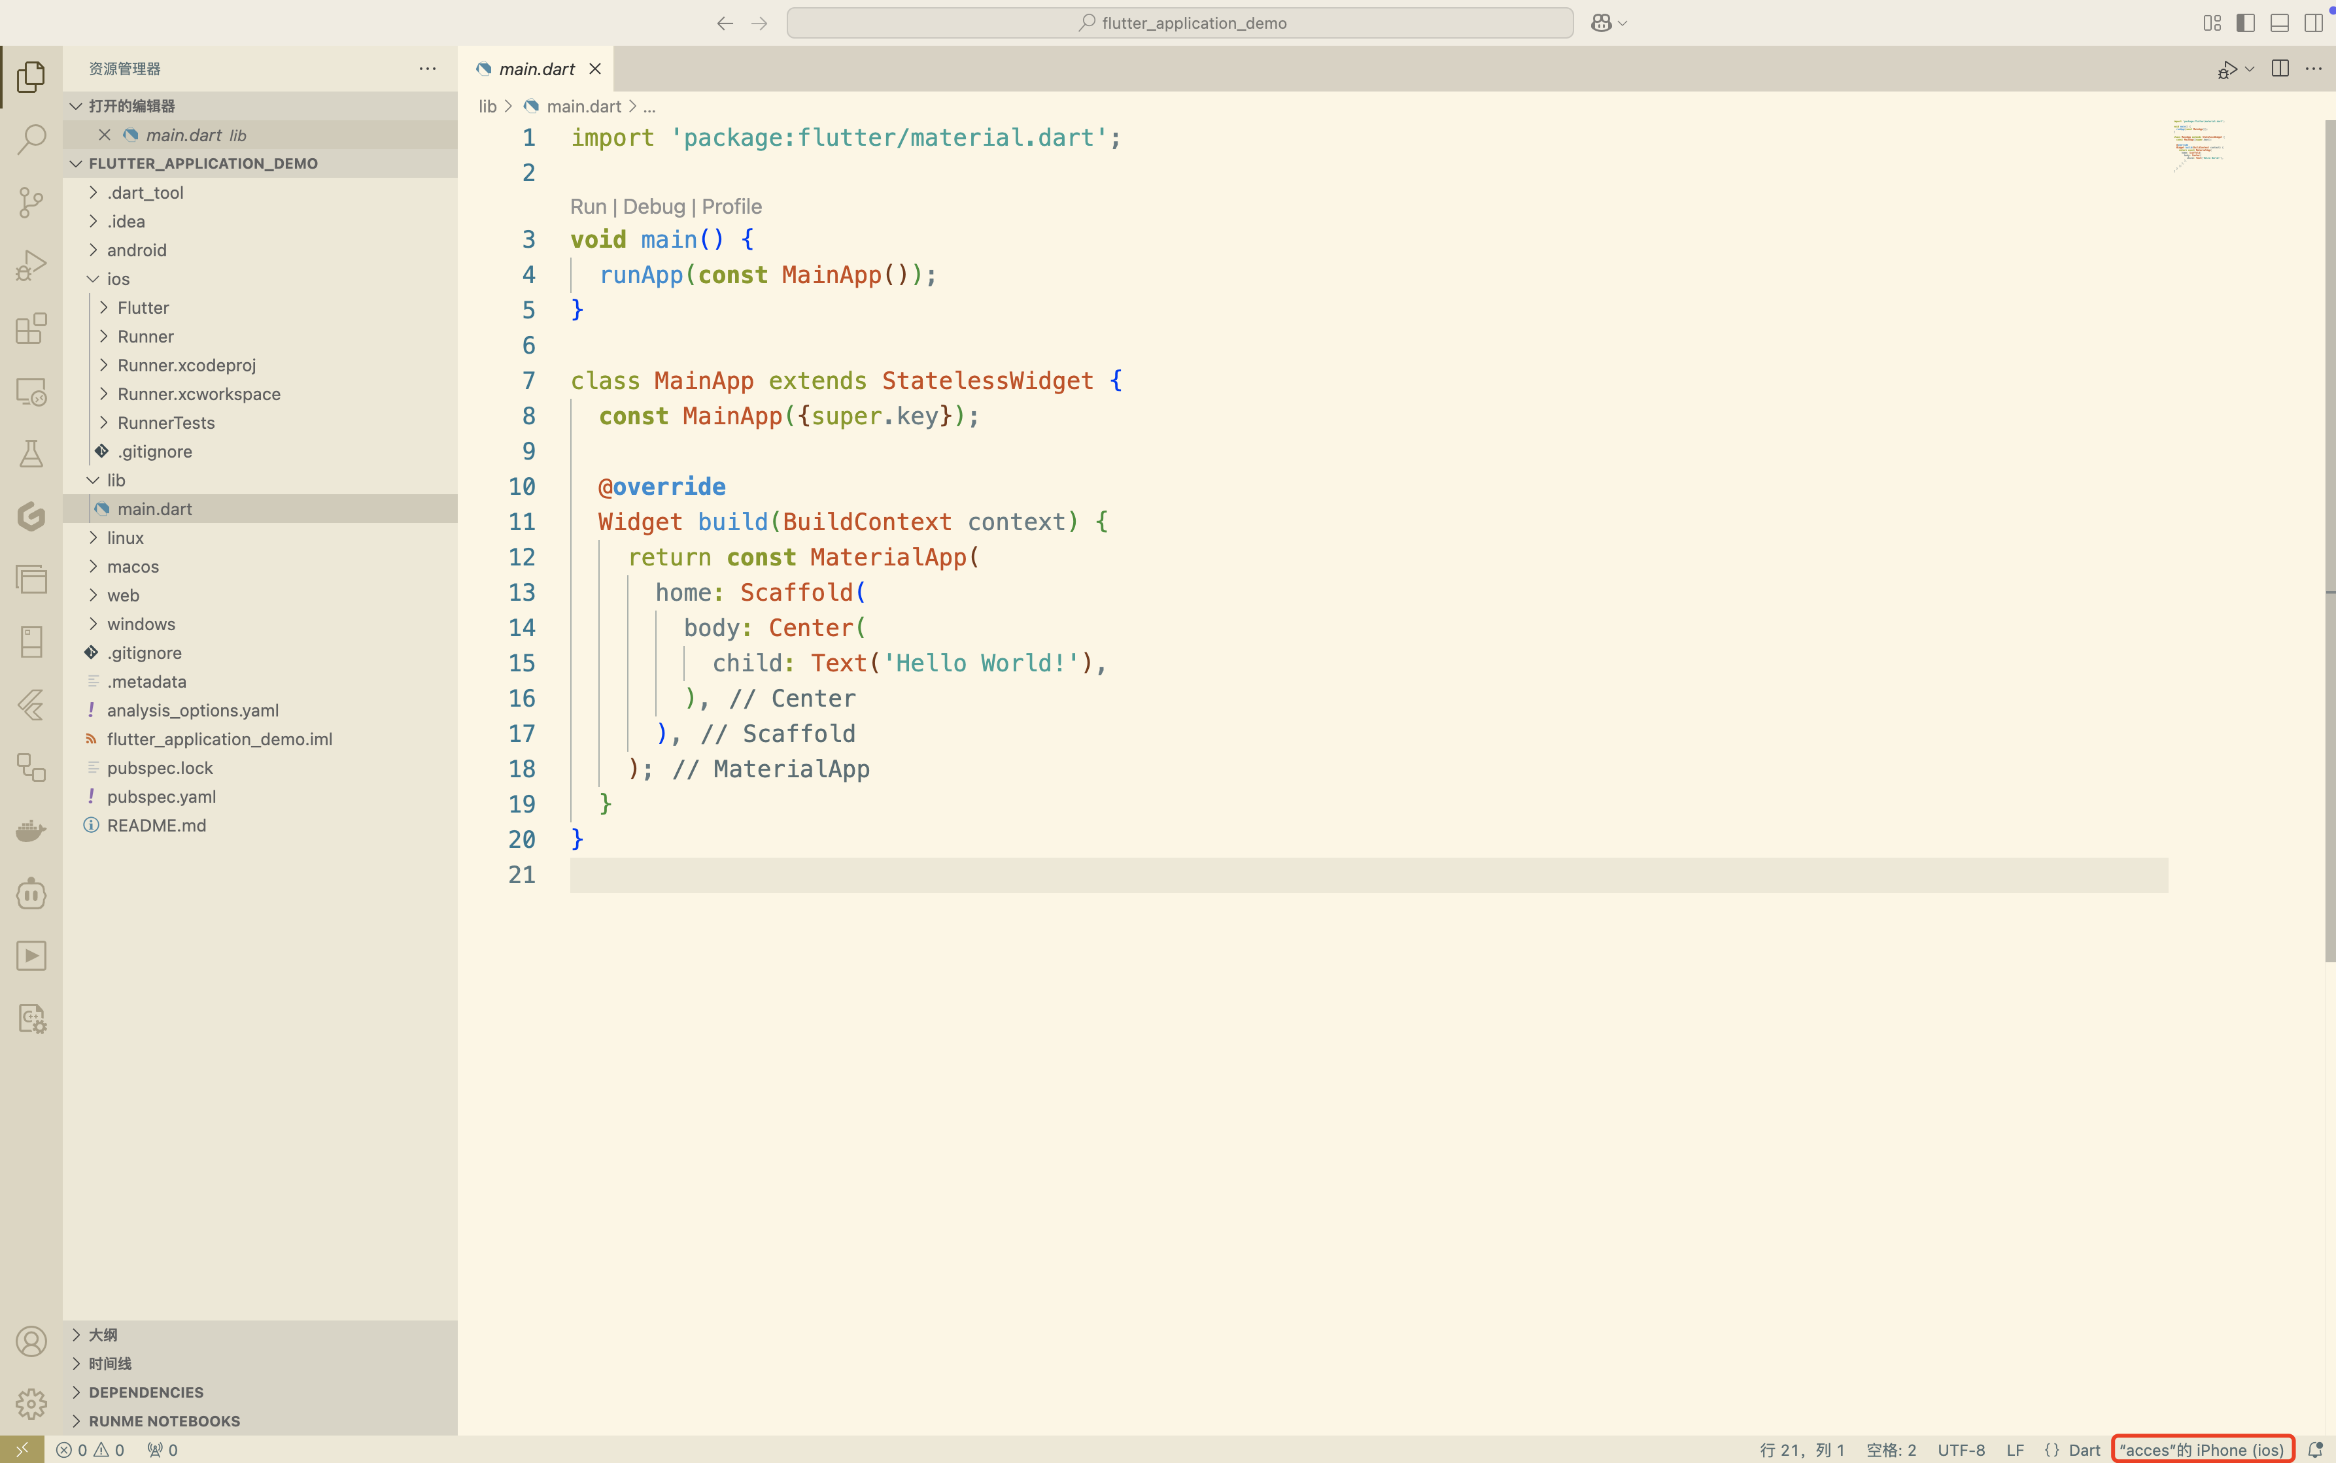Open analysis_options.yaml in the file tree
This screenshot has height=1463, width=2336.
pos(260,710)
